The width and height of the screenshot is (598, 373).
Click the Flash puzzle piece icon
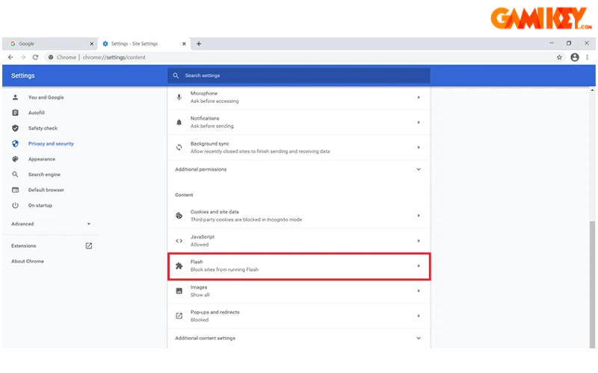[x=179, y=266]
